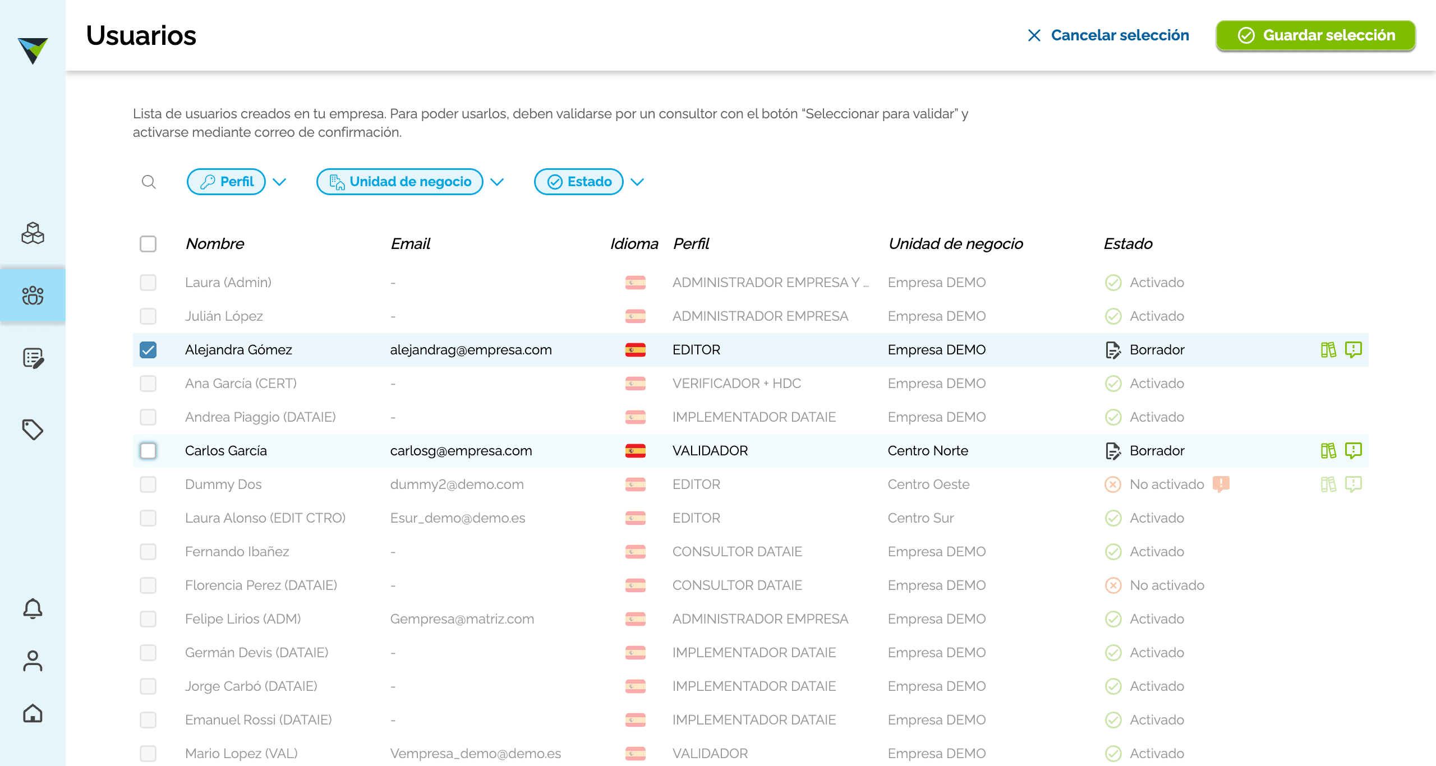Click the alejandrag@empresa.com email

(x=471, y=350)
